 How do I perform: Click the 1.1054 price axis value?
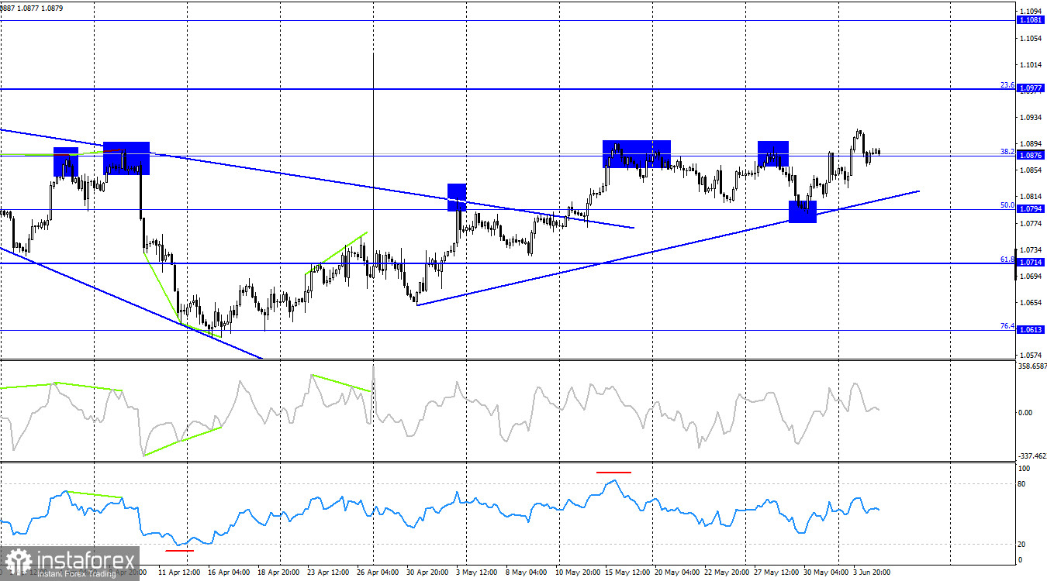tap(1032, 38)
